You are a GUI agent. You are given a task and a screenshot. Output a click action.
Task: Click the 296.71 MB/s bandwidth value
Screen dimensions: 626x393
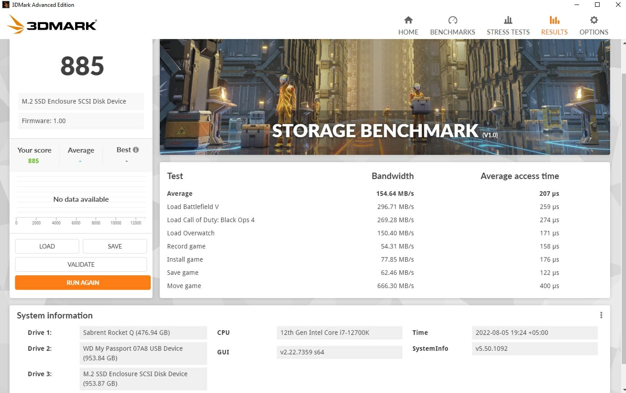[x=395, y=207]
